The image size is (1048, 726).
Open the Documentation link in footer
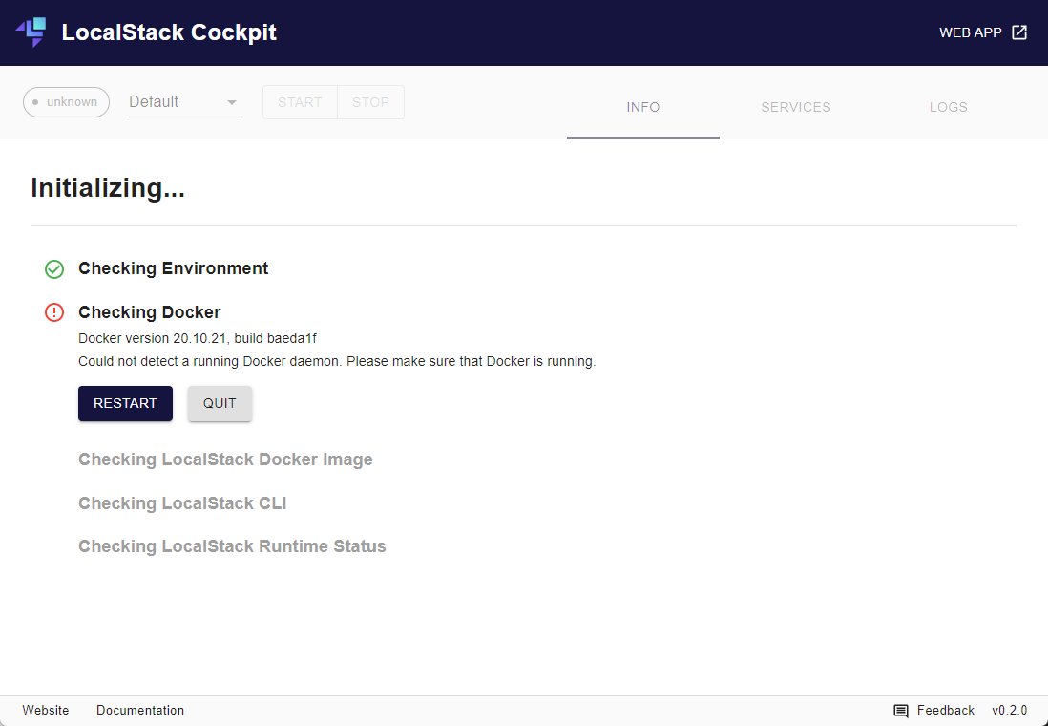[x=139, y=711]
